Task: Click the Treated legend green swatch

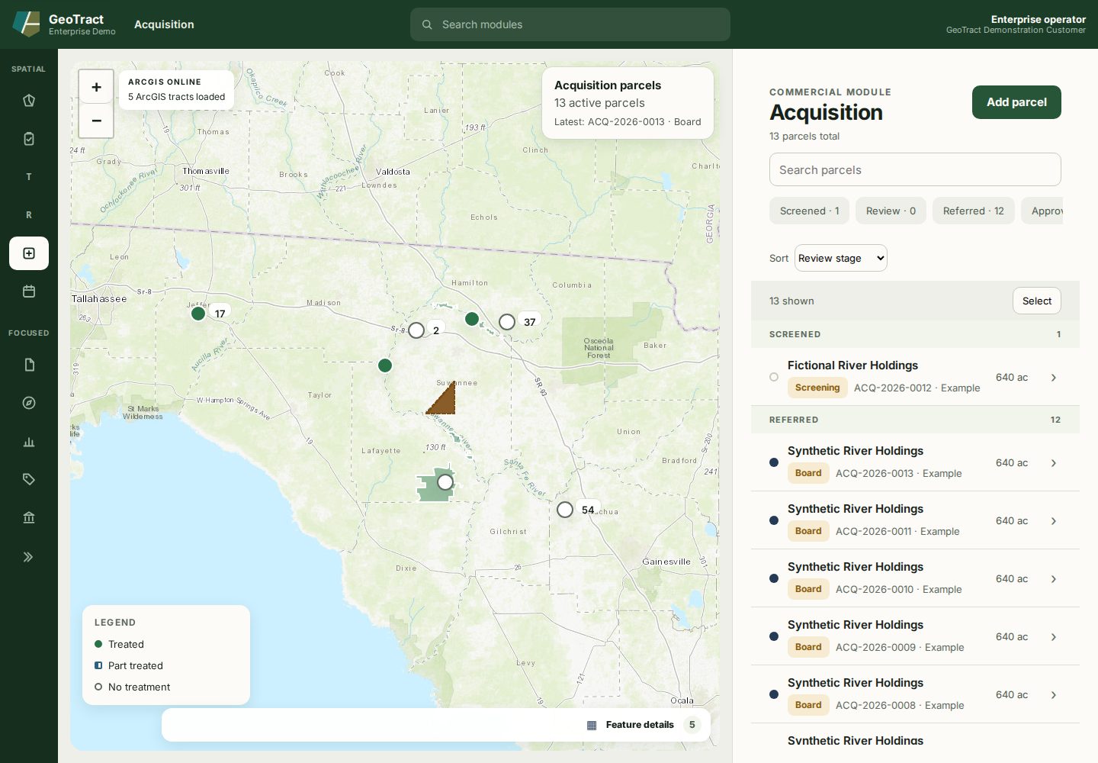Action: [98, 644]
